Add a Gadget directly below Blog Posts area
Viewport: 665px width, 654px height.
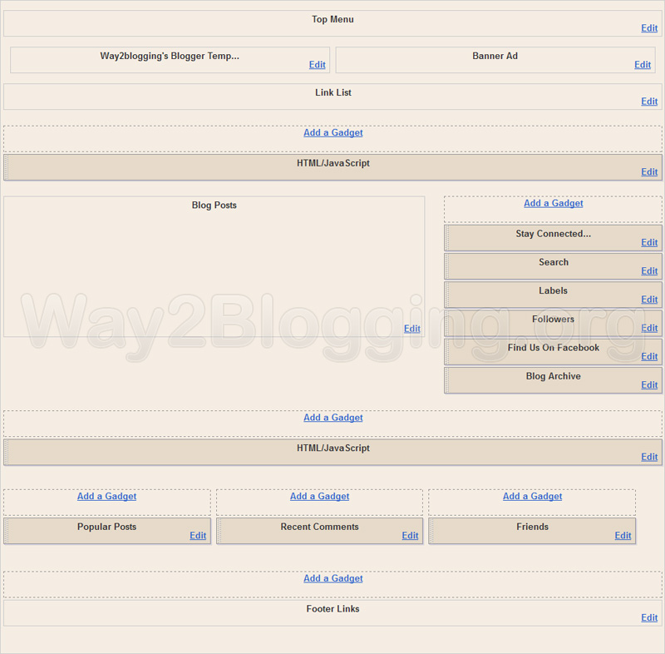point(333,417)
